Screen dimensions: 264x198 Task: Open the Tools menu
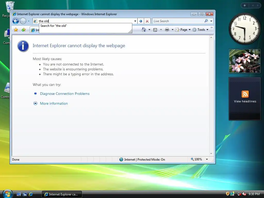(x=201, y=30)
